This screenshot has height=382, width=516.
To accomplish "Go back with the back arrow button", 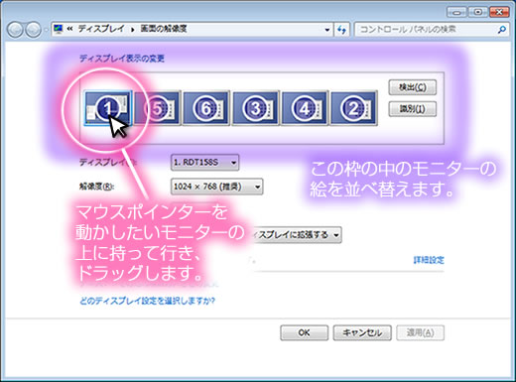I will tap(15, 30).
